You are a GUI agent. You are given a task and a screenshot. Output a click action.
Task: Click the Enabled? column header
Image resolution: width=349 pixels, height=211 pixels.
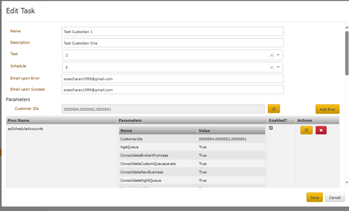tap(281, 120)
